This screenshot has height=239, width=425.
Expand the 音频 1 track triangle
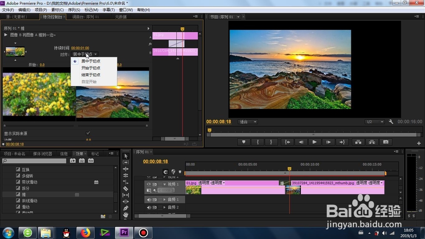pos(164,200)
